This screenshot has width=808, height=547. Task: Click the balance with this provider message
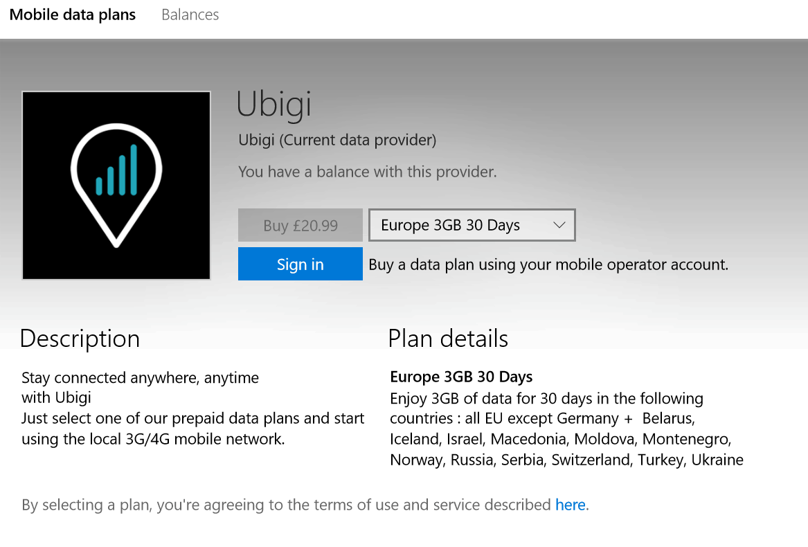368,172
